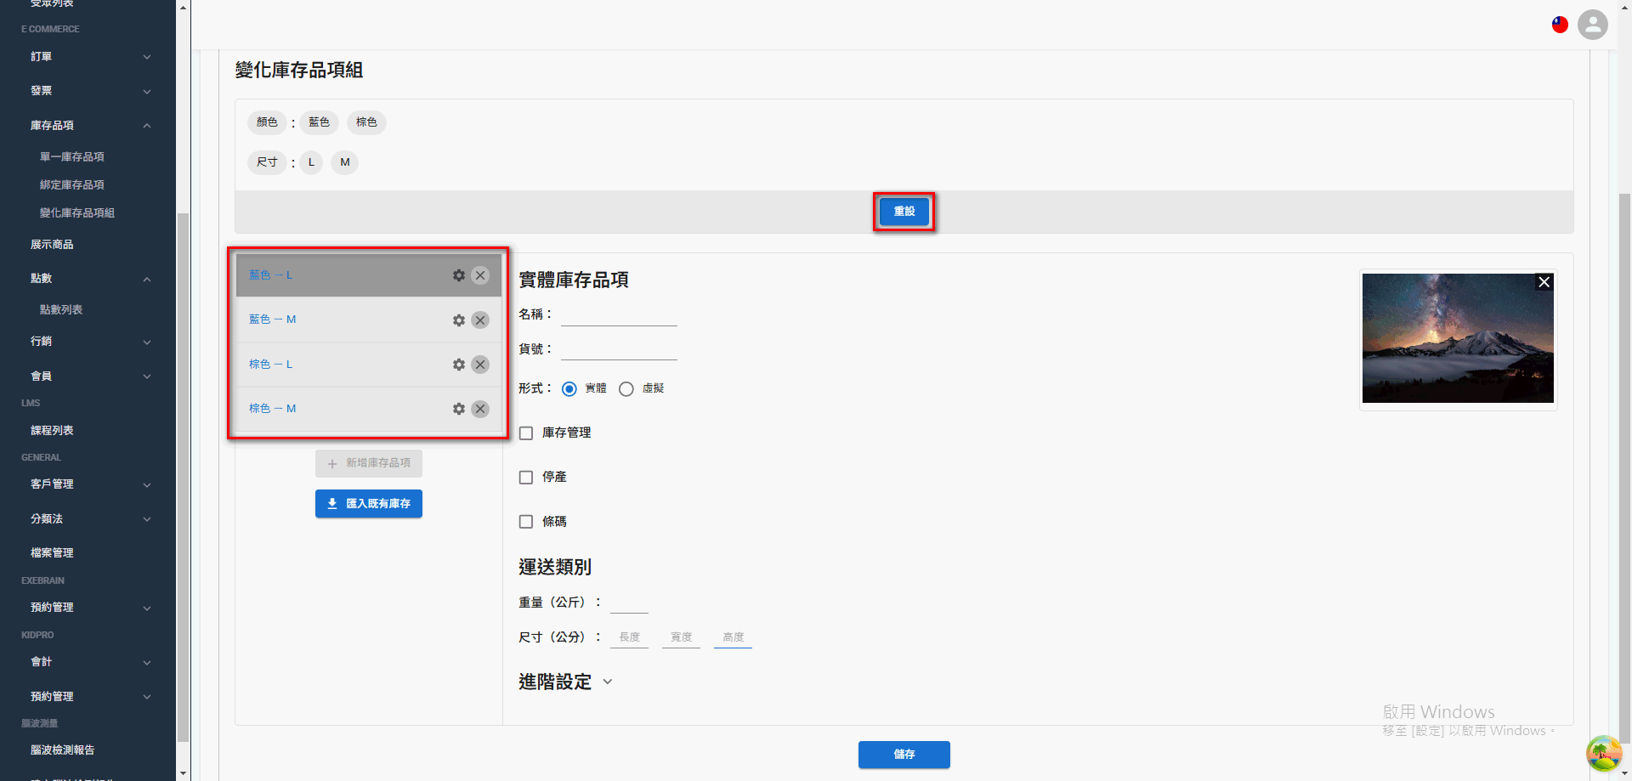Click the 貨號 SKU input field

pos(619,349)
